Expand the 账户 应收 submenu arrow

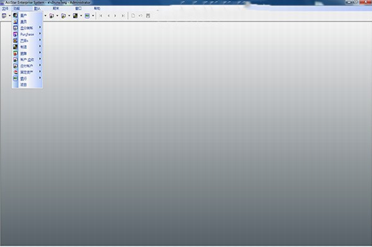pyautogui.click(x=40, y=59)
